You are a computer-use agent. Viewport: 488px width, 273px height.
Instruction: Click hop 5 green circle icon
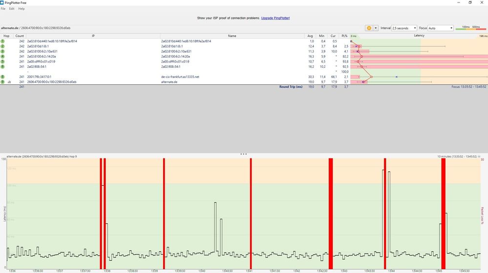(2, 61)
